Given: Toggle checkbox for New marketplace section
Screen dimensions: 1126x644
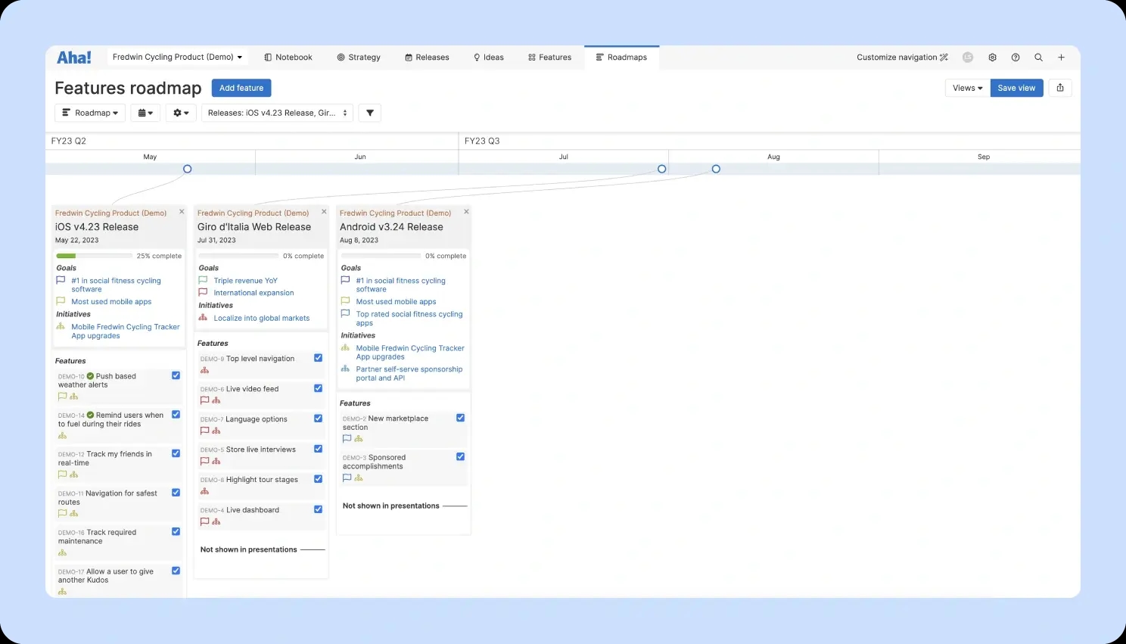Looking at the screenshot, I should (460, 418).
